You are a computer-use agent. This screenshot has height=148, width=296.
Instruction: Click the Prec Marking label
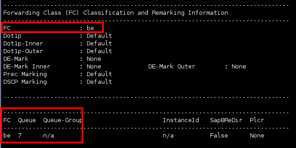(x=25, y=74)
